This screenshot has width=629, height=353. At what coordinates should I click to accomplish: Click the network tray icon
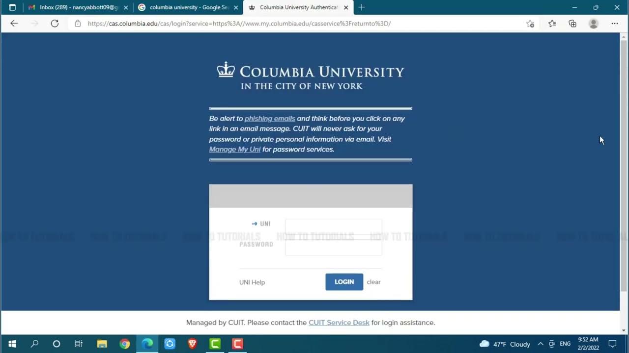[552, 344]
